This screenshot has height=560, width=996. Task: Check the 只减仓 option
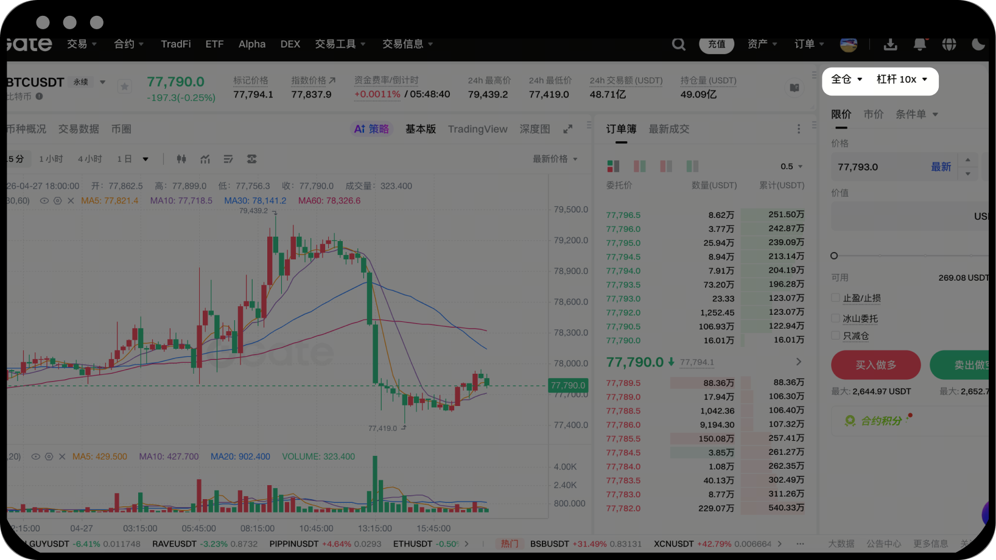(x=835, y=335)
